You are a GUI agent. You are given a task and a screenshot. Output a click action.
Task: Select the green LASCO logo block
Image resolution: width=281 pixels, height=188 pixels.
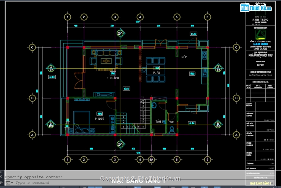260,35
